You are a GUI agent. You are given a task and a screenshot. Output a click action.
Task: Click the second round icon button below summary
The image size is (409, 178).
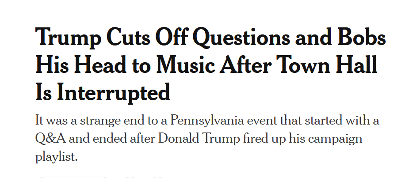tap(157, 177)
